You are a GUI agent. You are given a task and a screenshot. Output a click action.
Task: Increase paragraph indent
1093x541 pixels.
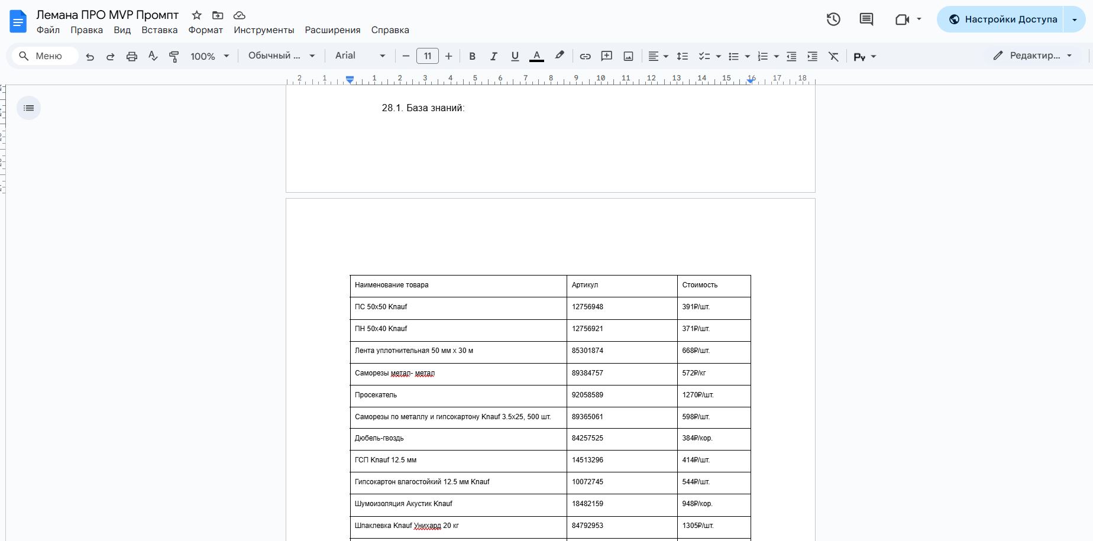point(813,56)
